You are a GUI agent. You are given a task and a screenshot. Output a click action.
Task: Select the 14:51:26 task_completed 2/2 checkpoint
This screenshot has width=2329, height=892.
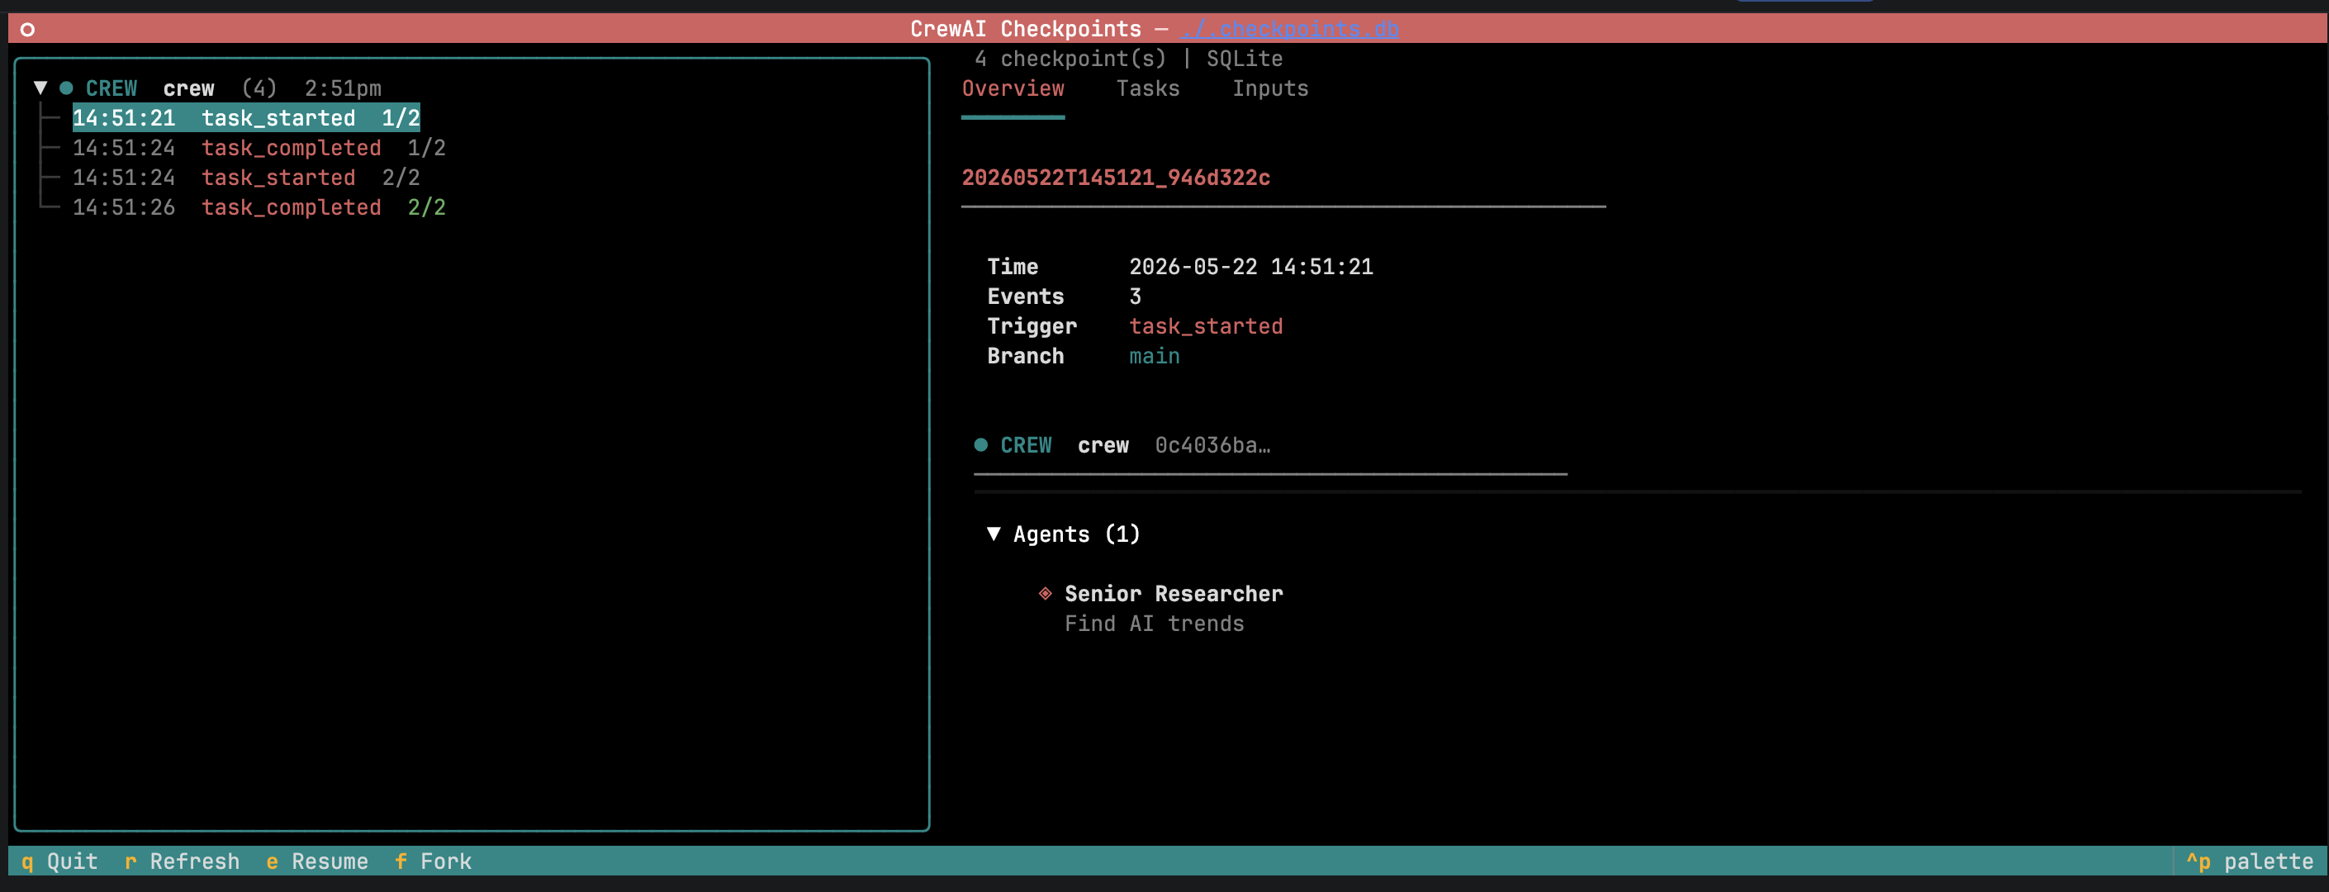pos(259,207)
